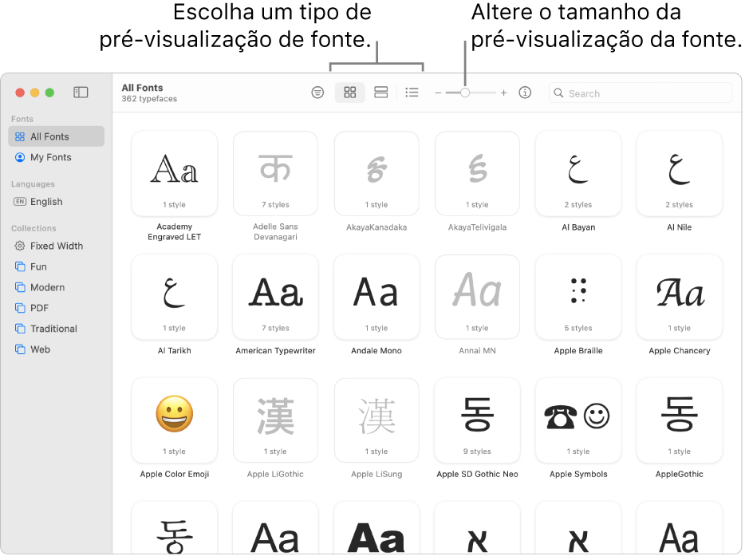This screenshot has width=745, height=556.
Task: Click the red close window button
Action: (20, 93)
